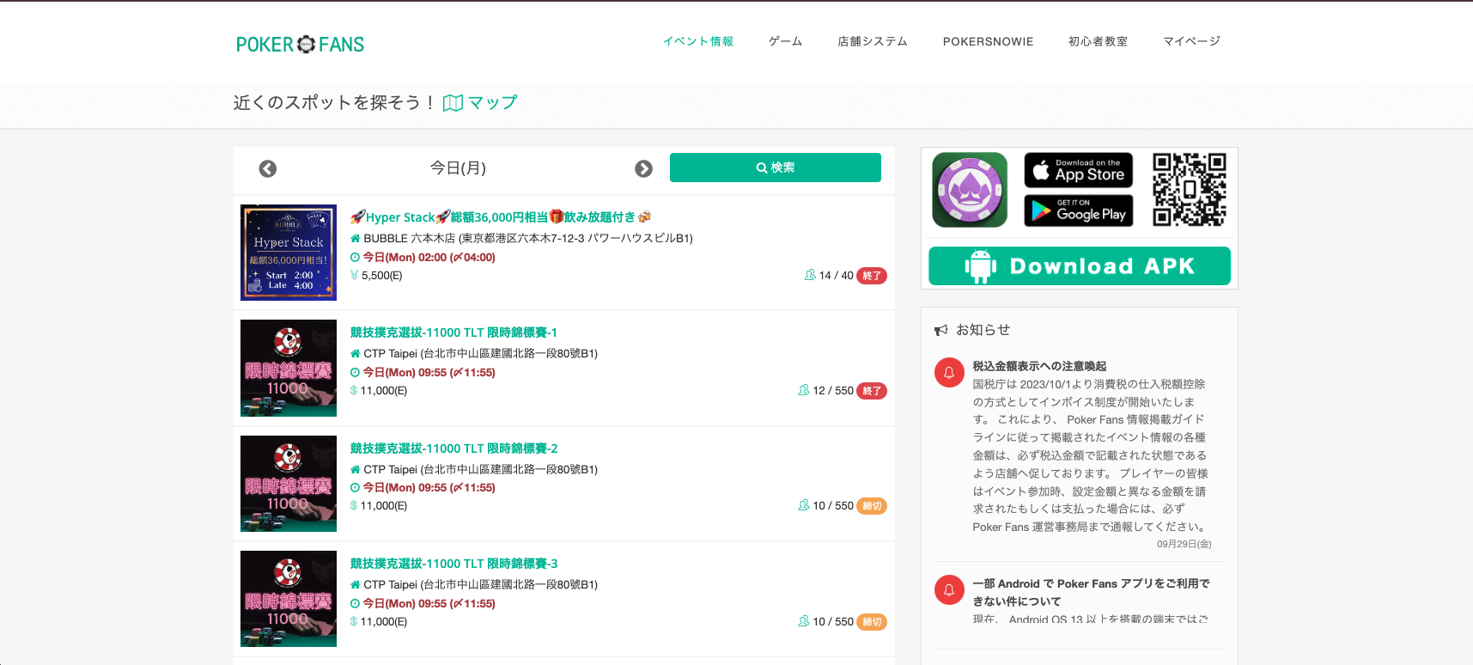
Task: Click clock icon on Hyper Stack event
Action: point(355,257)
